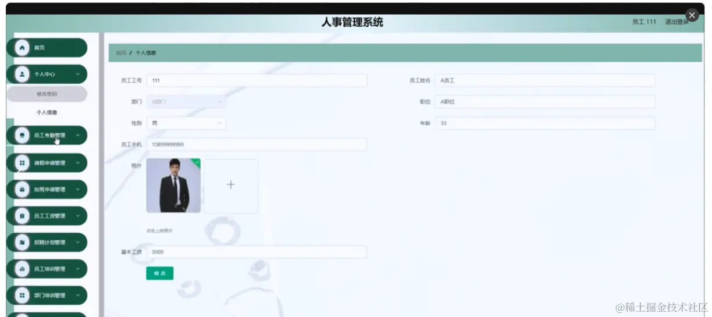Viewport: 712px width, 317px height.
Task: Click the 个人信息 breadcrumb text
Action: click(145, 53)
